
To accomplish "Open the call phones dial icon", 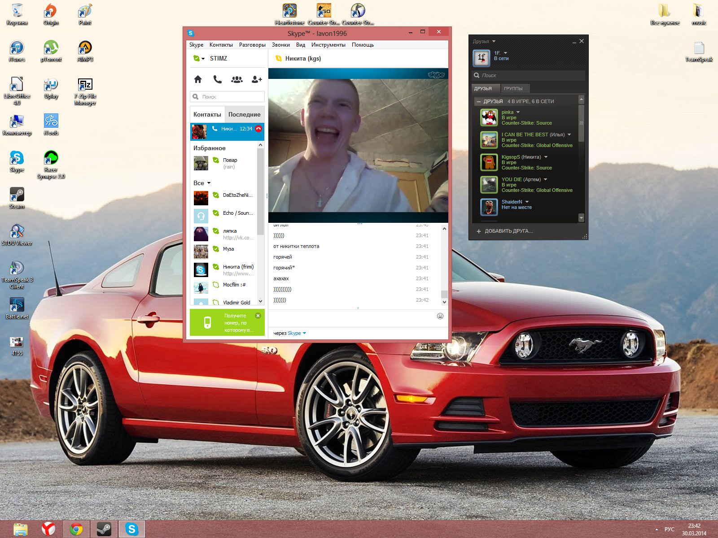I will click(x=217, y=79).
